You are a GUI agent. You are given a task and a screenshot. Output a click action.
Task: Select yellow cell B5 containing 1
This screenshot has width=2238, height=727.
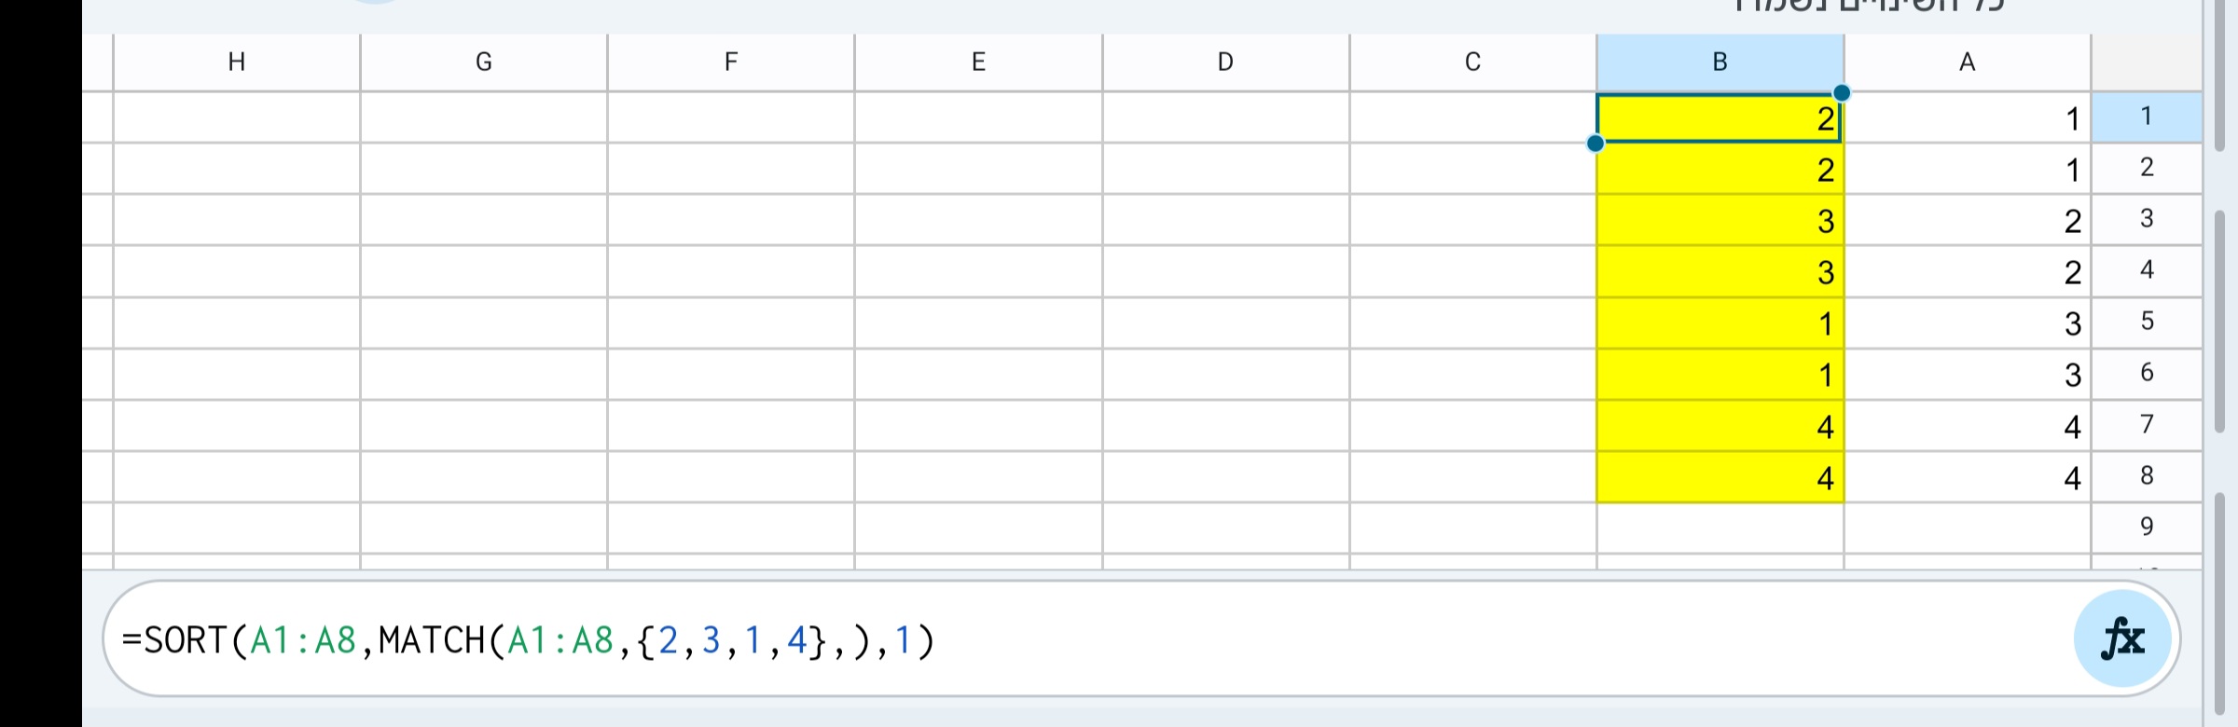coord(1719,323)
